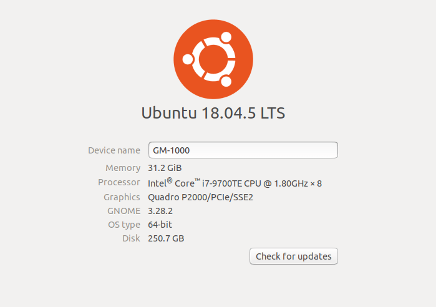The image size is (436, 307).
Task: Click the GNOME label
Action: (124, 211)
